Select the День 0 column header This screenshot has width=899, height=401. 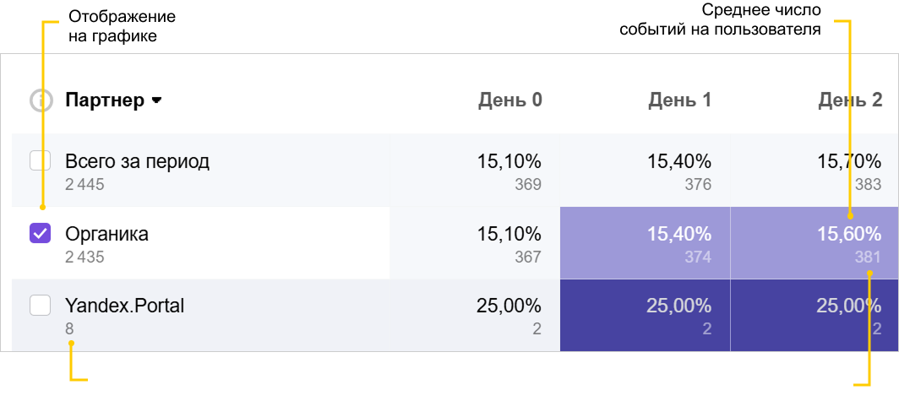(x=509, y=100)
